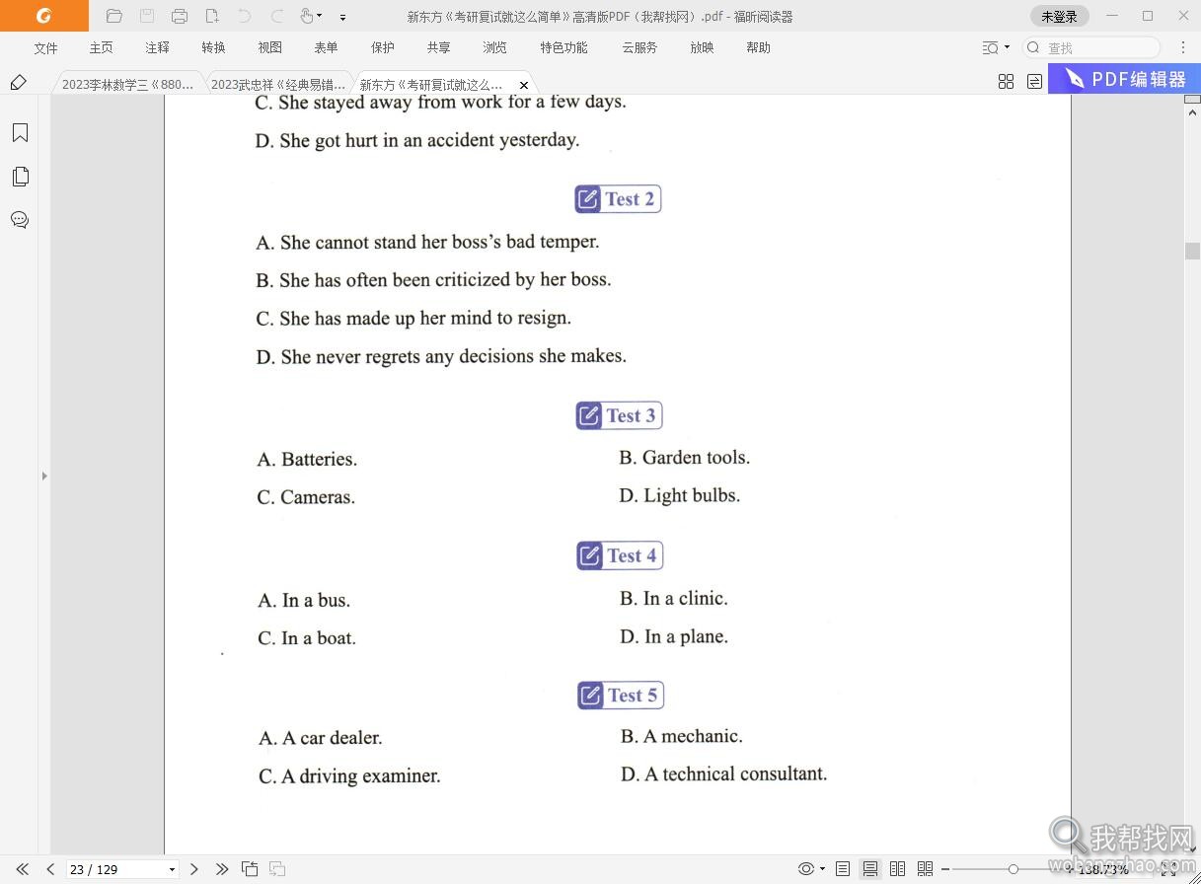Go to the first page
1201x884 pixels.
click(23, 869)
